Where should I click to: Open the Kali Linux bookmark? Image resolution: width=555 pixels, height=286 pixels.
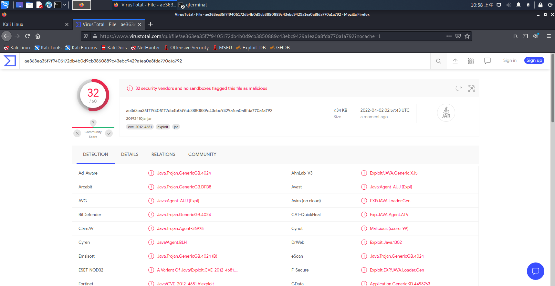coord(17,48)
